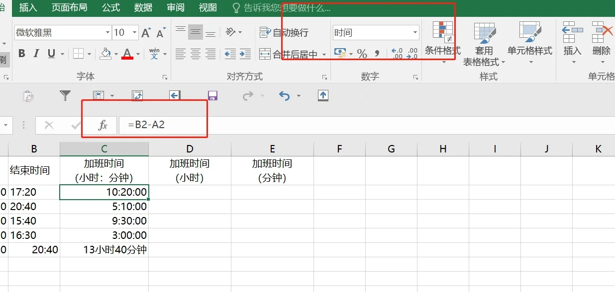615x292 pixels.
Task: Click 合并后居中 merge and center
Action: 288,54
